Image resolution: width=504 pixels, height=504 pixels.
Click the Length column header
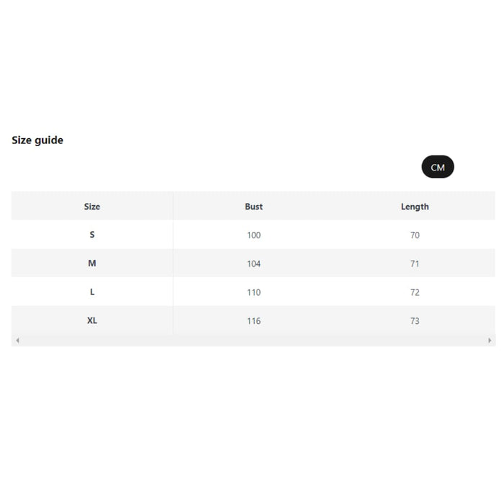415,207
